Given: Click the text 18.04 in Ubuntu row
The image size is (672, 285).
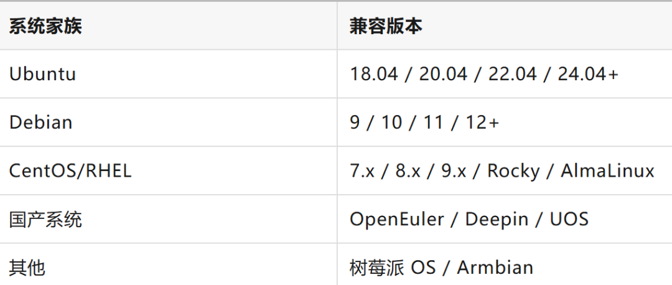Looking at the screenshot, I should [374, 73].
